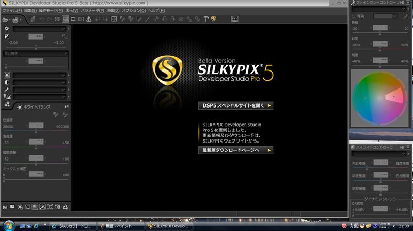Click the exposure bias icon in left panel
The width and height of the screenshot is (413, 231).
point(7,37)
